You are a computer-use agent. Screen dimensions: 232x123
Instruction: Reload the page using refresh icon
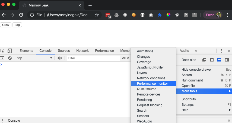point(21,15)
